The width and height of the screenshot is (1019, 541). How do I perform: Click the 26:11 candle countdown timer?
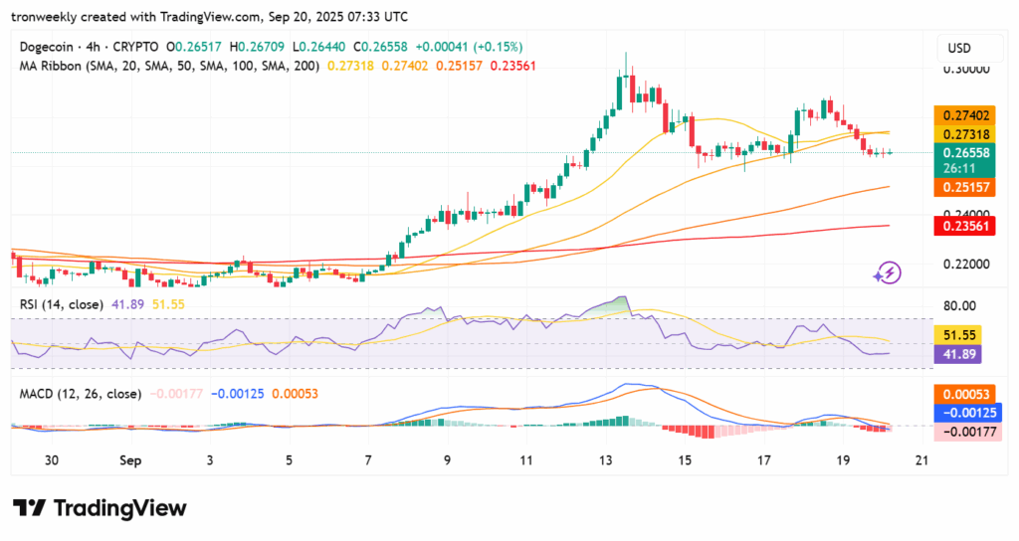coord(959,169)
